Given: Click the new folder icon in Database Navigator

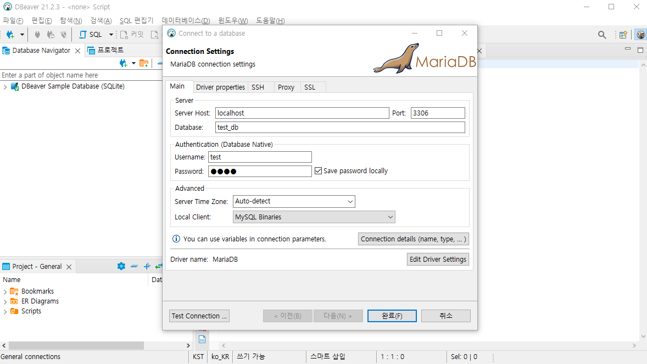Looking at the screenshot, I should pyautogui.click(x=144, y=63).
